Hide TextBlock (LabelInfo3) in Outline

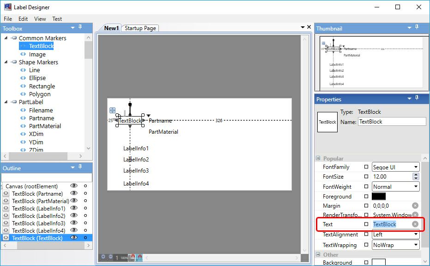click(x=74, y=223)
